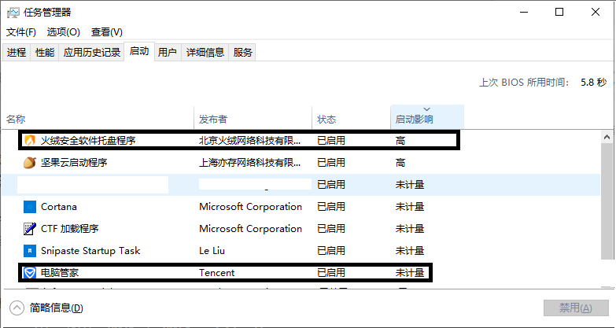Click 已启用 status in Snipaste row
Screen dimensions: 616x328
coord(331,251)
